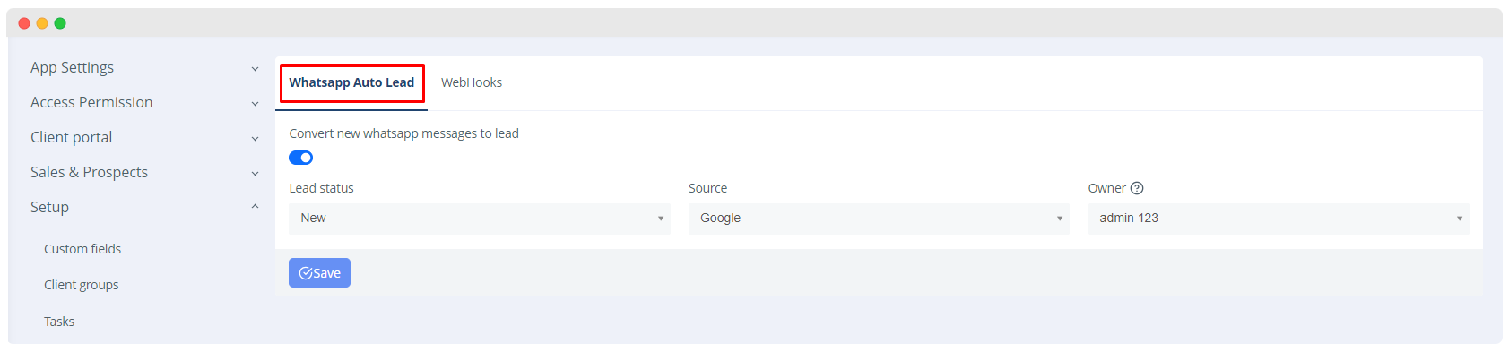
Task: Switch to the WebHooks tab
Action: pos(472,82)
